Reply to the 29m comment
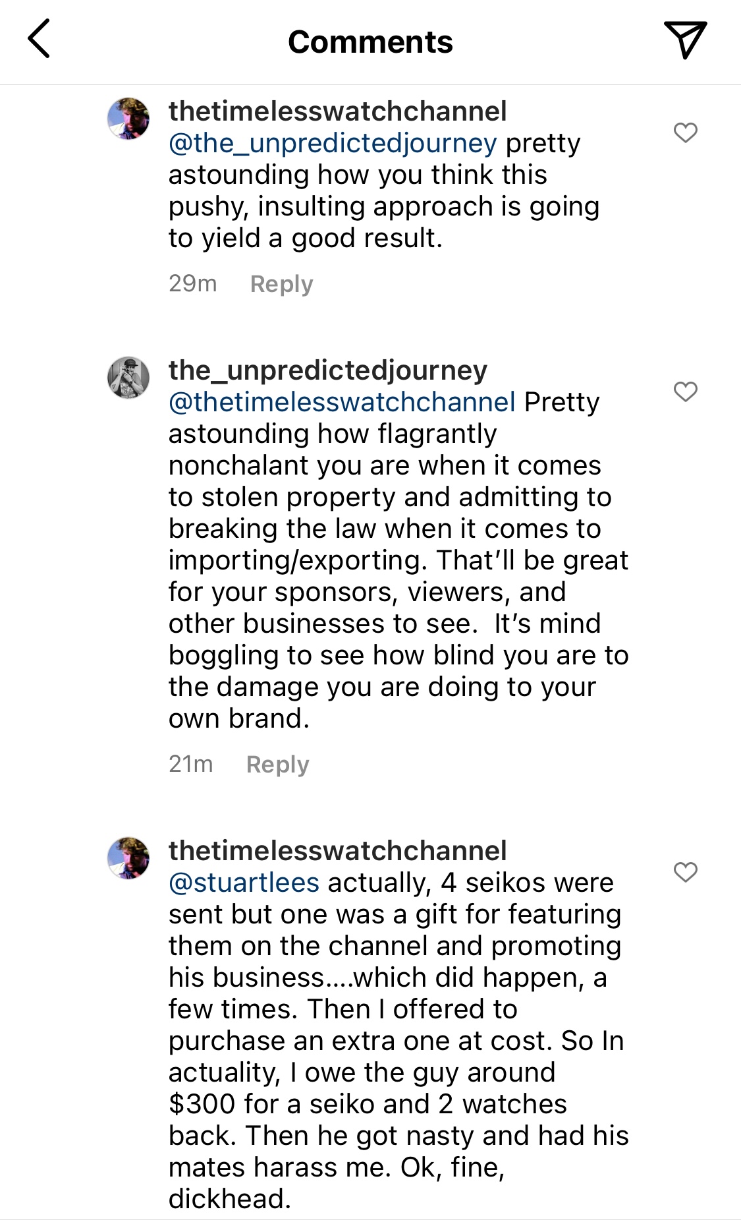Viewport: 741px width, 1226px height. tap(281, 284)
